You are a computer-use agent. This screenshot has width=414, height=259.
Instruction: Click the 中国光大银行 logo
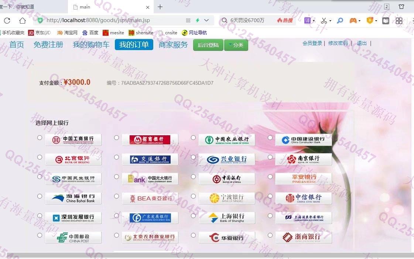(x=150, y=179)
